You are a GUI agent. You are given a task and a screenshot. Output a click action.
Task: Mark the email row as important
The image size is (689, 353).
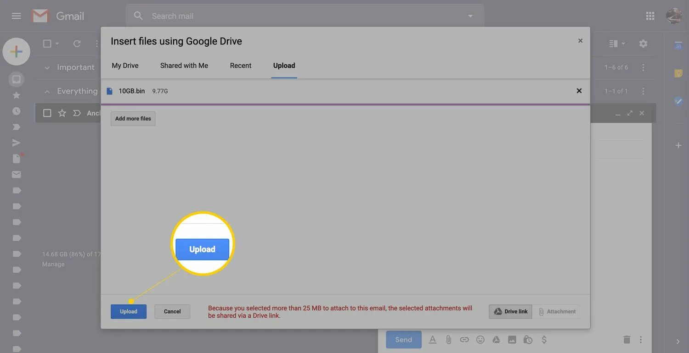coord(77,113)
